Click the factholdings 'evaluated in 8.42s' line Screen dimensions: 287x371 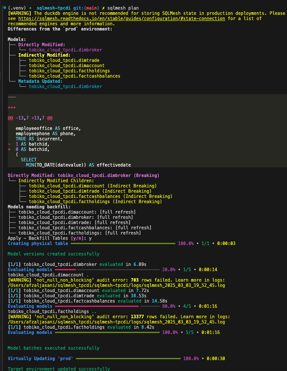(x=81, y=327)
